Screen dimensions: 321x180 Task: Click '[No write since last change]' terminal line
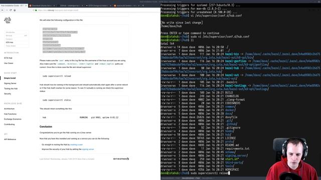[182, 22]
